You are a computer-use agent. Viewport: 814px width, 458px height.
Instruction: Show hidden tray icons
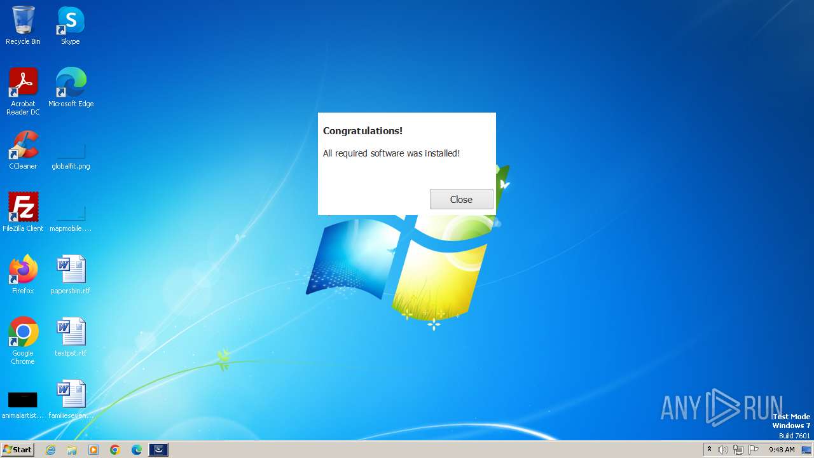[x=710, y=450]
